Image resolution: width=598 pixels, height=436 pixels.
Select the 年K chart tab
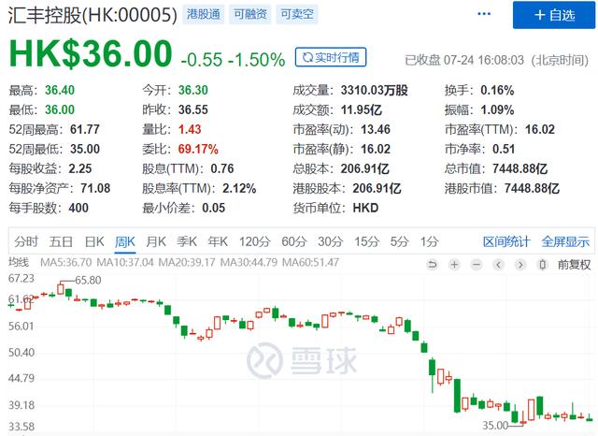pyautogui.click(x=218, y=241)
